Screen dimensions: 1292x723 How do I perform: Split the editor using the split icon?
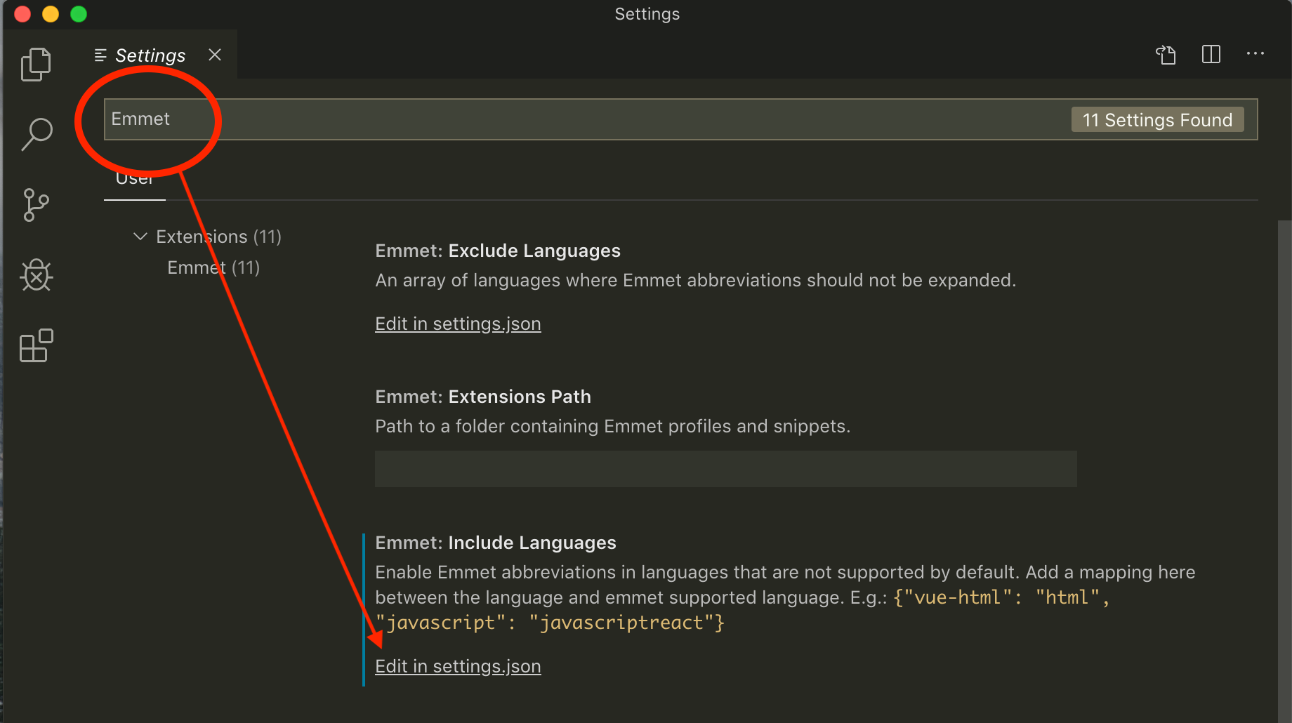coord(1211,54)
